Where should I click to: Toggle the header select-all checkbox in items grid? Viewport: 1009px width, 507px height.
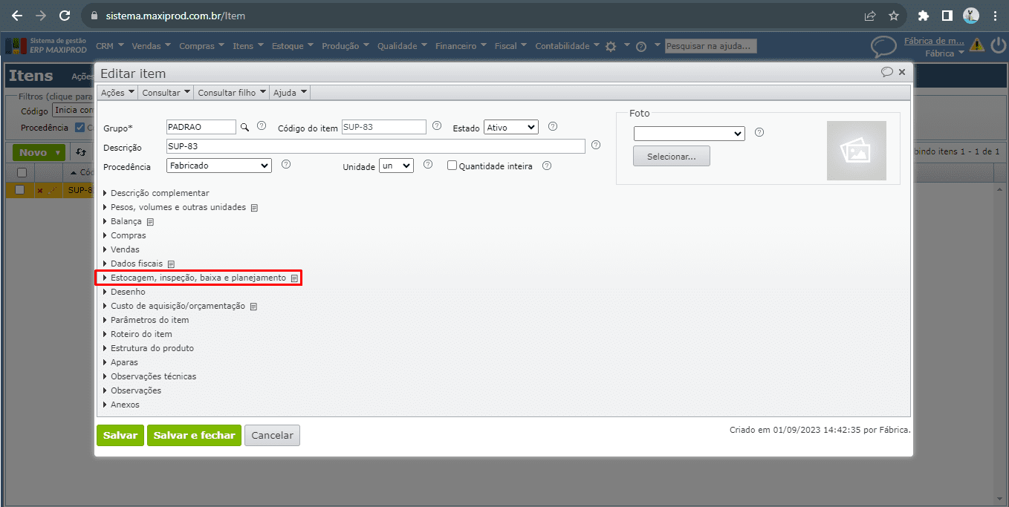click(22, 172)
